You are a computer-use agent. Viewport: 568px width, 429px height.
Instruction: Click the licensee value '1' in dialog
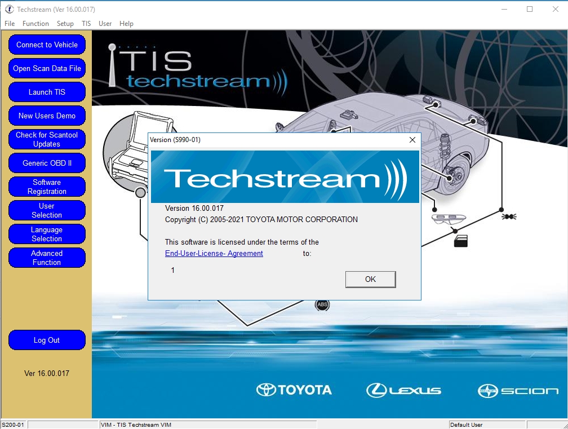click(x=173, y=270)
